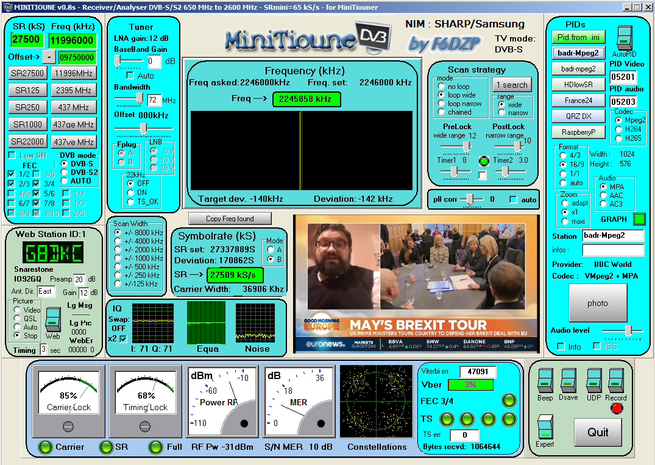Click the IQ graph display
This screenshot has width=655, height=465.
point(152,324)
